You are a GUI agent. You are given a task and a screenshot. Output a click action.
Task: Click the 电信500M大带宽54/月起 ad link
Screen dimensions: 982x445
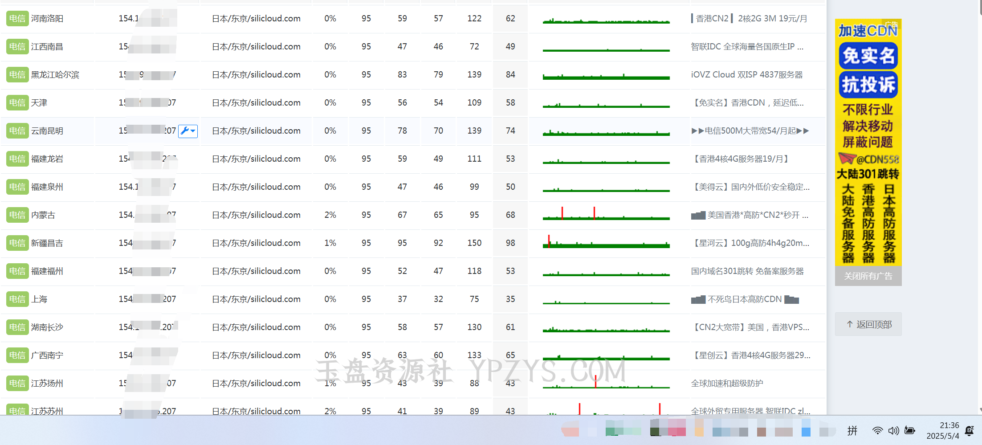(750, 131)
